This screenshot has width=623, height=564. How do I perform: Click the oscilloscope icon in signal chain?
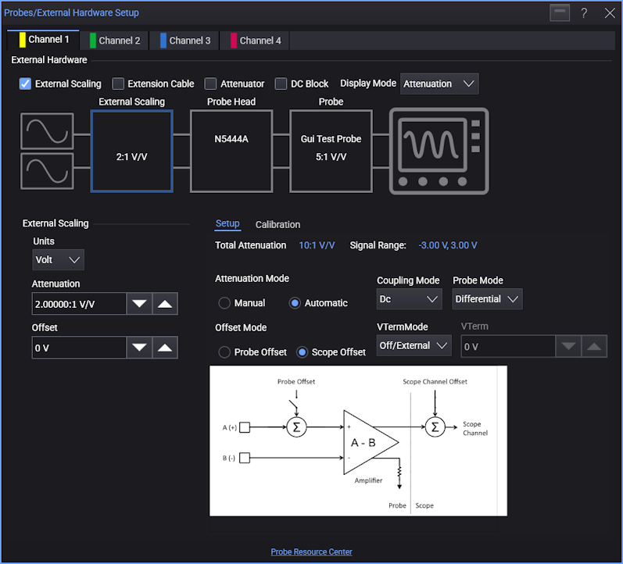click(x=439, y=152)
